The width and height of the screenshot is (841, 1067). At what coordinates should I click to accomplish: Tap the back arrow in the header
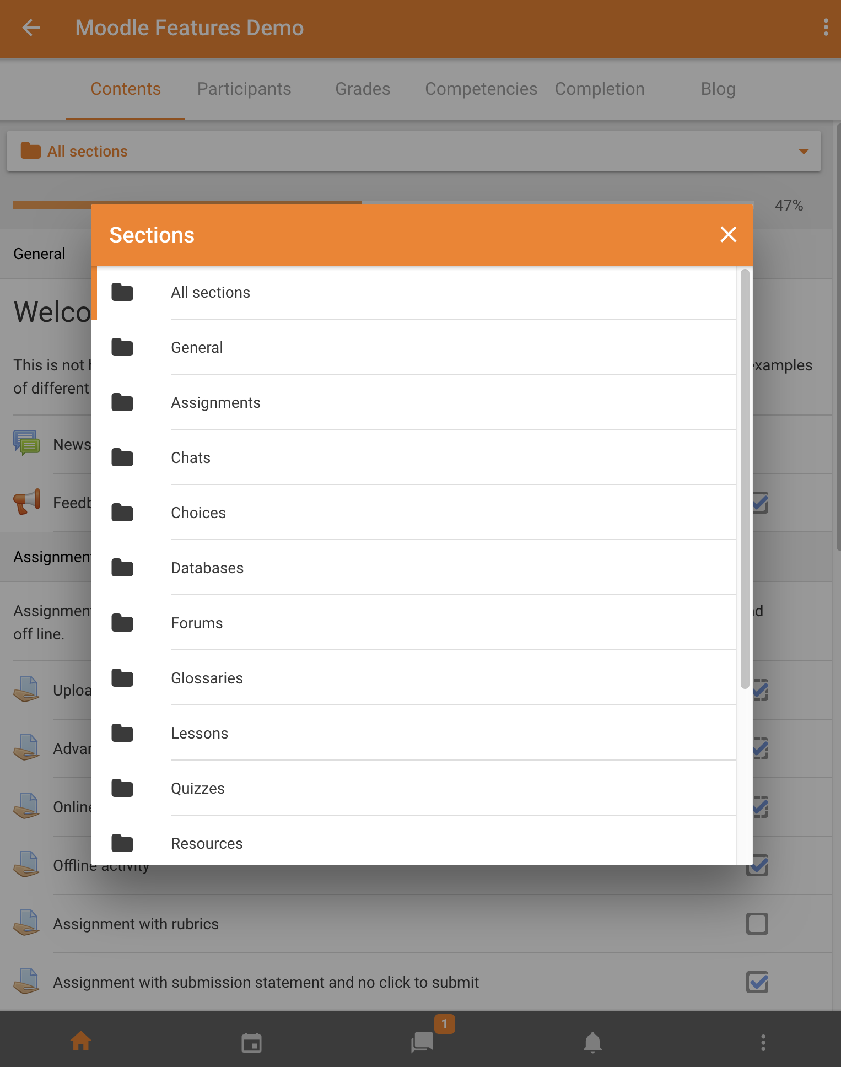(x=31, y=28)
